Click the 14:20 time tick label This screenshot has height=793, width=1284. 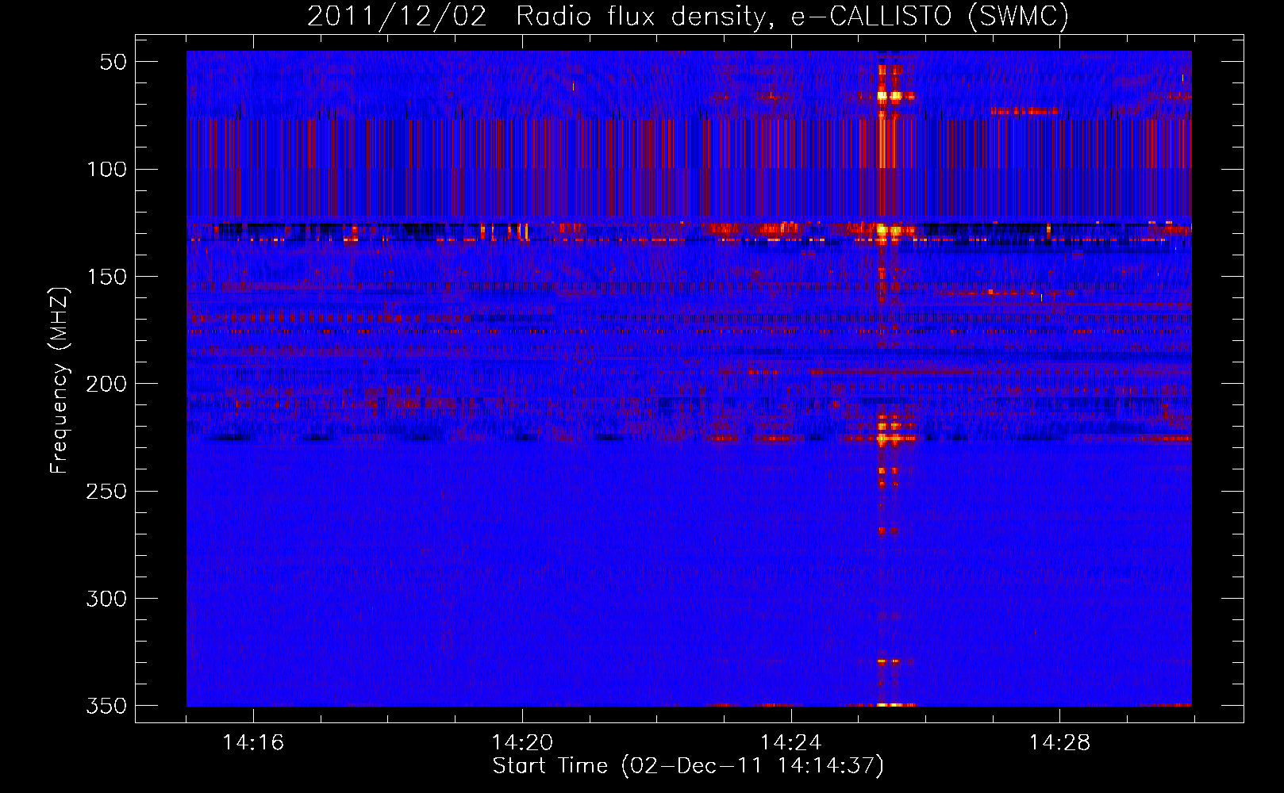(x=522, y=743)
